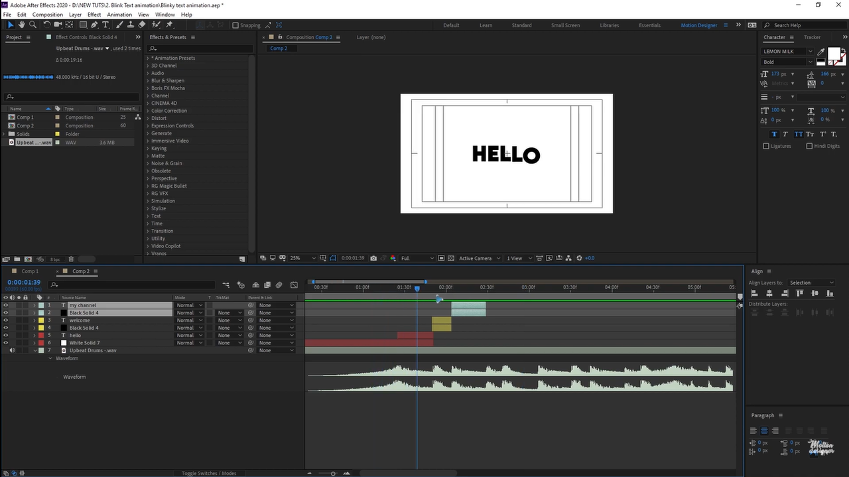
Task: Click the white fill color swatch in Character panel
Action: (x=834, y=54)
